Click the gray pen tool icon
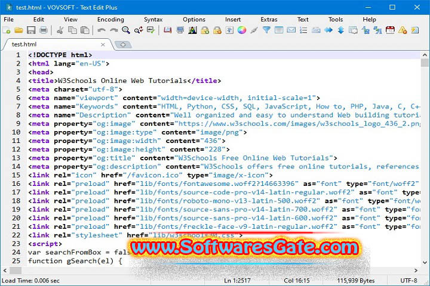Viewport: 430px width, 286px height. (x=254, y=30)
